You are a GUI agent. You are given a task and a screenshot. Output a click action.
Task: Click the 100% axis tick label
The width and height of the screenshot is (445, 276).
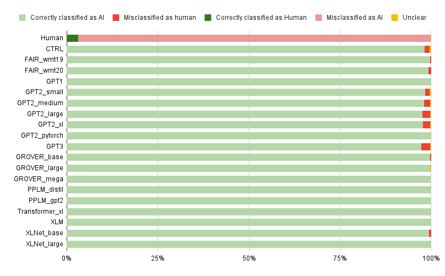point(431,258)
